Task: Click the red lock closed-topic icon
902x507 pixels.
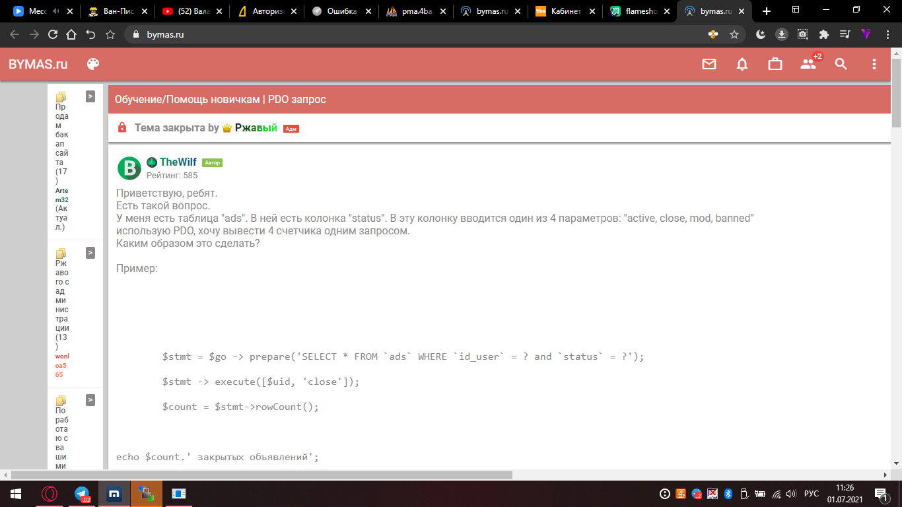Action: (x=122, y=127)
